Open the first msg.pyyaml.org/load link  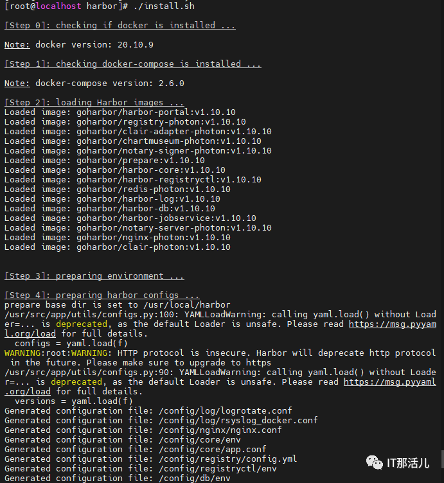392,324
